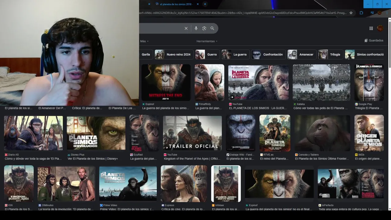Expand the 'Más' dropdown
Viewport: 391px width, 220px height.
coord(144,41)
